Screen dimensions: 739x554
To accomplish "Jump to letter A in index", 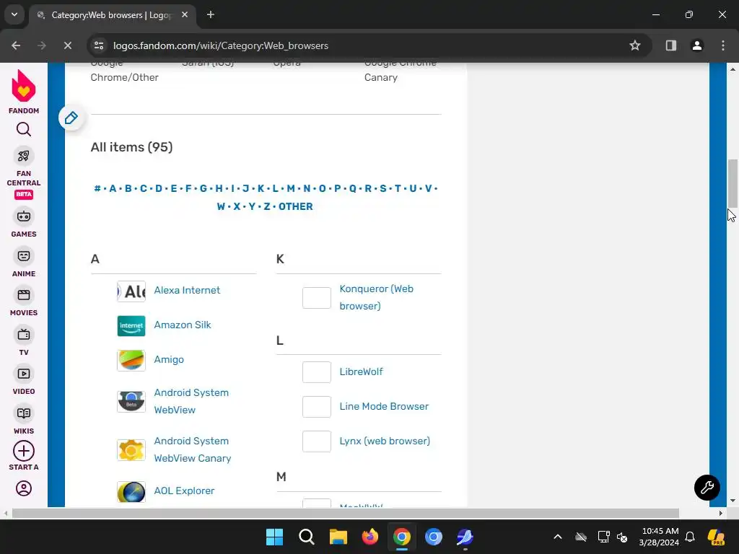I will (113, 188).
